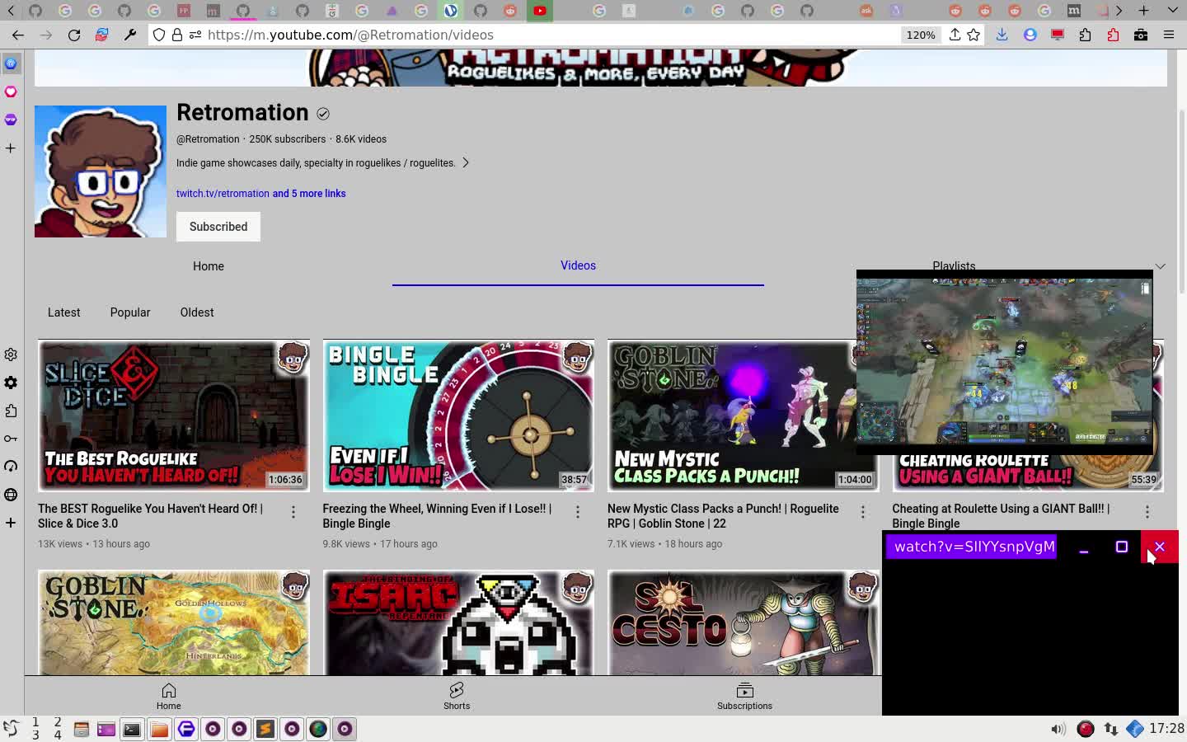Image resolution: width=1187 pixels, height=742 pixels.
Task: Click the 'and 5 more links' text
Action: (310, 193)
